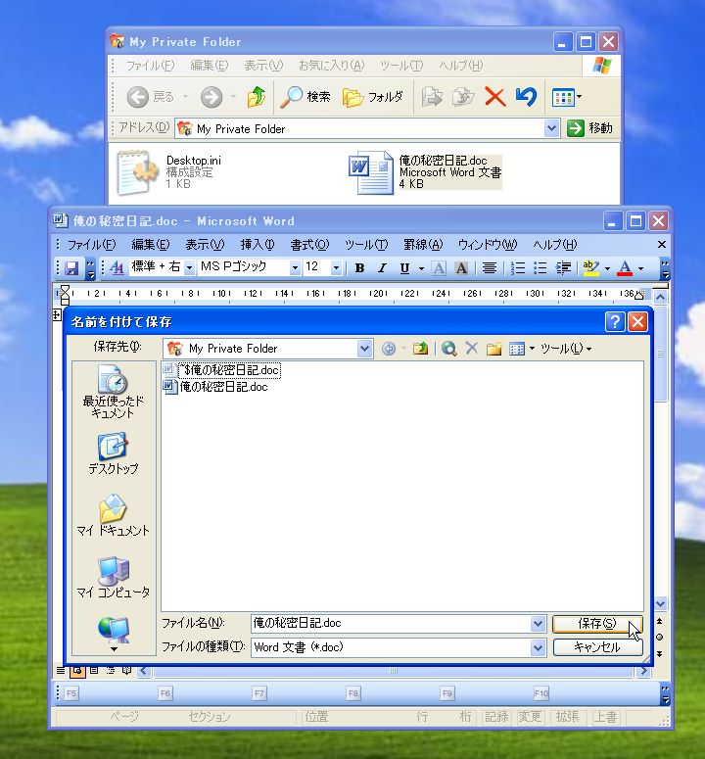Select ~$俺の秘密日記.doc in file list
The image size is (705, 759).
click(222, 370)
